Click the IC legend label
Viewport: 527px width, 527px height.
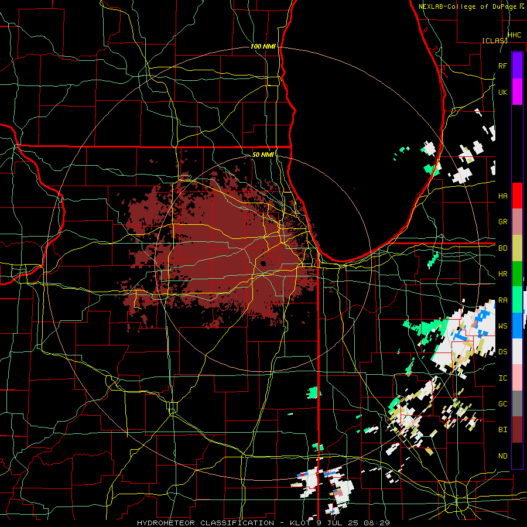point(502,378)
